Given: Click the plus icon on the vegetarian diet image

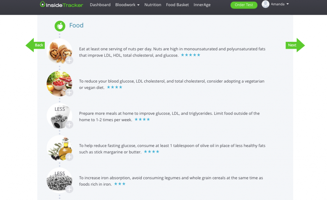Looking at the screenshot, I should tap(69, 93).
